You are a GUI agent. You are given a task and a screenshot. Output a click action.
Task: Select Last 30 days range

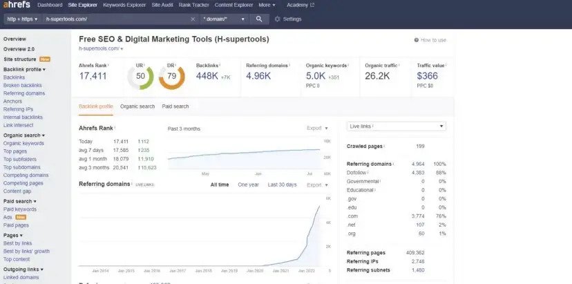[x=283, y=185]
